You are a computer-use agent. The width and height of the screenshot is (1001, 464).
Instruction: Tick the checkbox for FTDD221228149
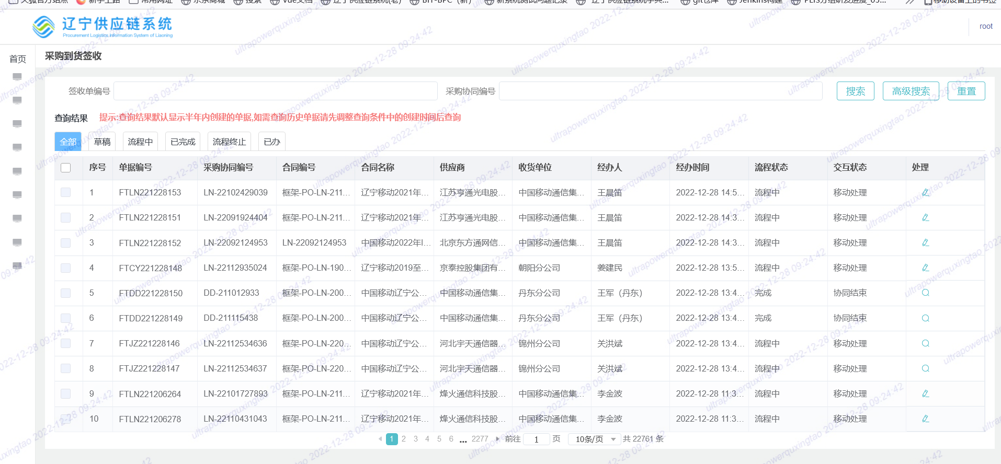[65, 318]
